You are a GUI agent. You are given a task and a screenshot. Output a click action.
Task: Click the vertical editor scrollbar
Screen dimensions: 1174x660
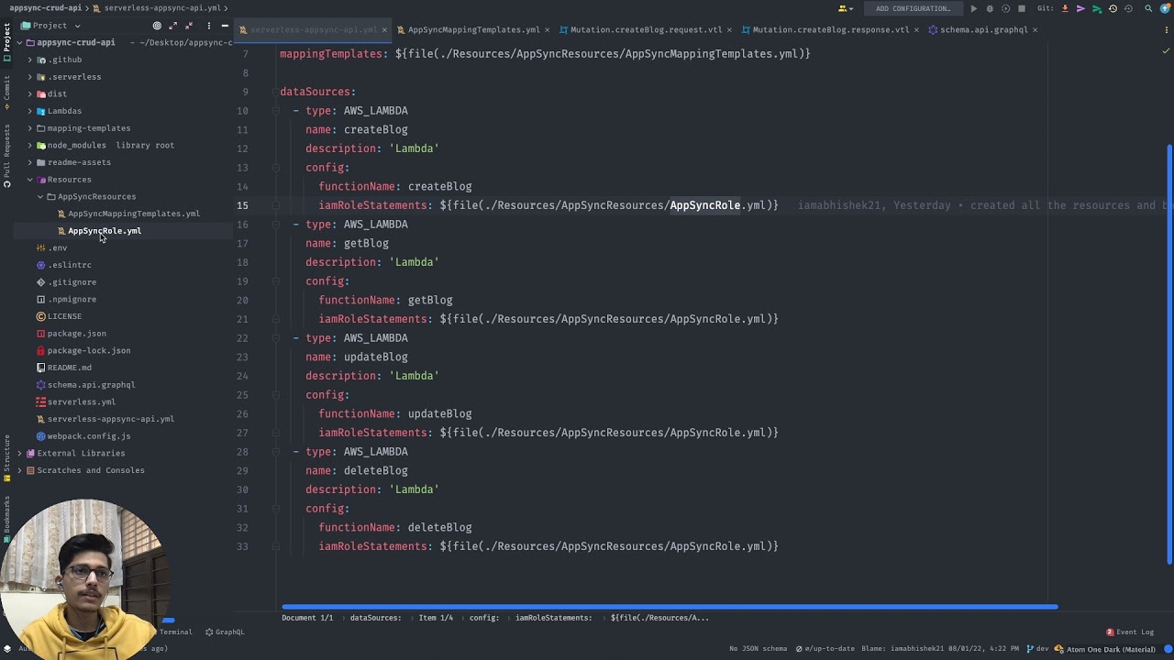click(x=1169, y=353)
